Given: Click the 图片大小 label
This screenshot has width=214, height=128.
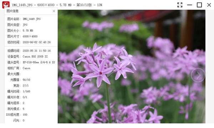Looking at the screenshot, I should click(x=14, y=31).
